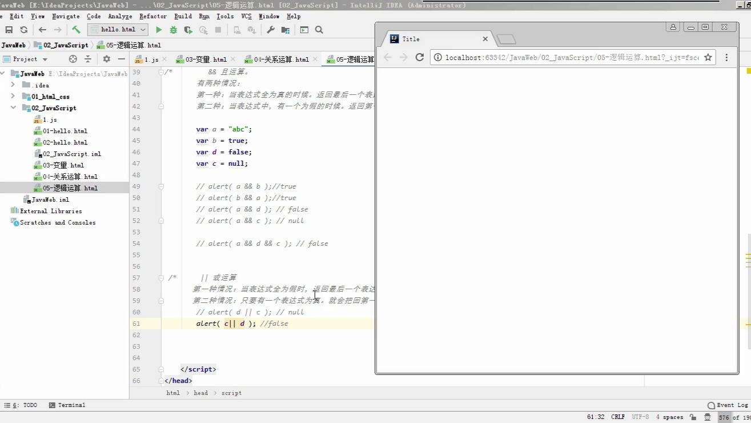Viewport: 751px width, 423px height.
Task: Click the browser forward arrow
Action: coord(404,57)
